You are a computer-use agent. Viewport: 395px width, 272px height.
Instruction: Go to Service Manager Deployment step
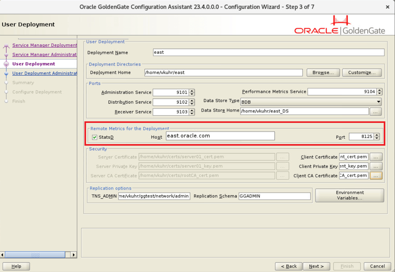click(44, 45)
